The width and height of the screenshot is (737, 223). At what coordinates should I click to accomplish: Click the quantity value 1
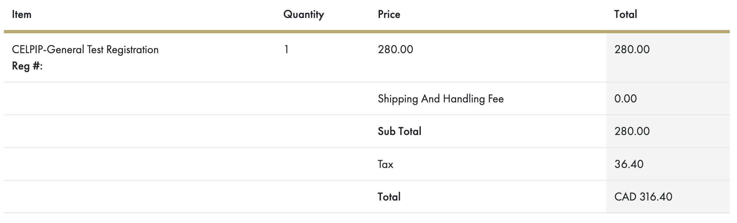(x=286, y=50)
